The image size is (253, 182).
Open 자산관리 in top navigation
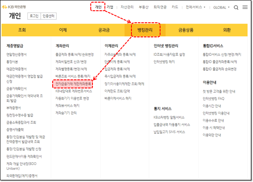[x=127, y=7]
